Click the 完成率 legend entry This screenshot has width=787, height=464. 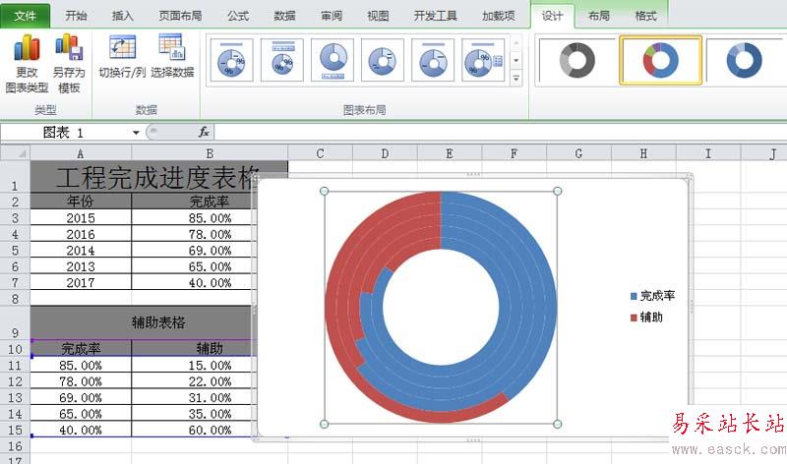(x=652, y=296)
